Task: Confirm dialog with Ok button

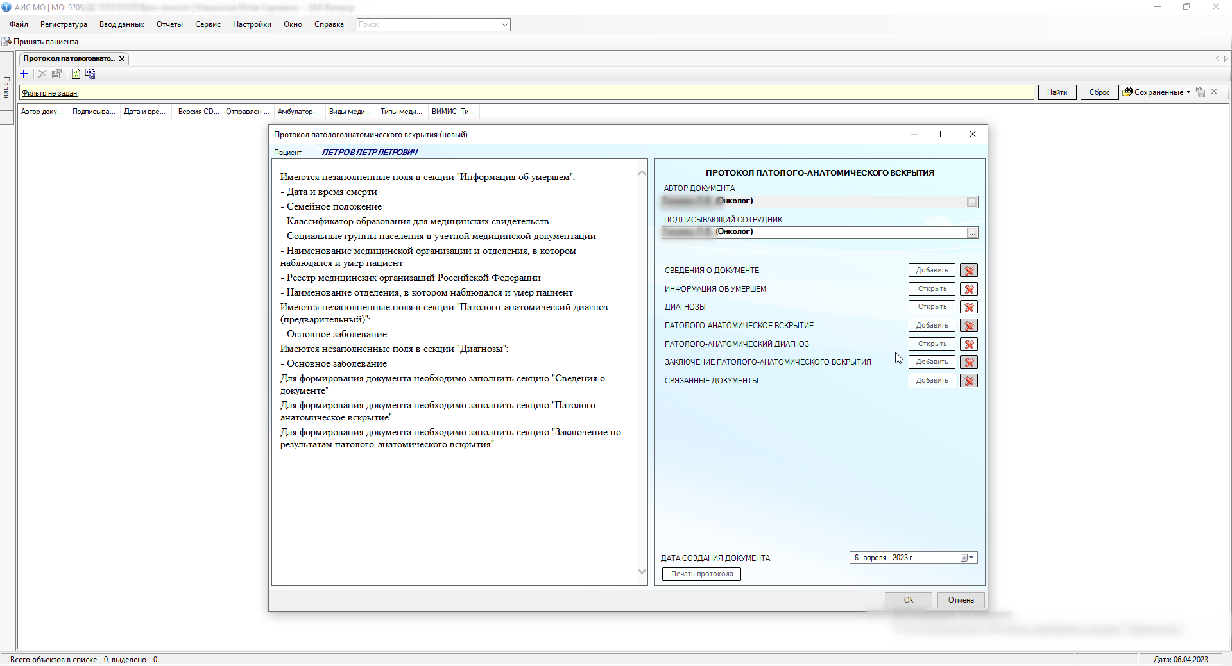Action: [909, 600]
